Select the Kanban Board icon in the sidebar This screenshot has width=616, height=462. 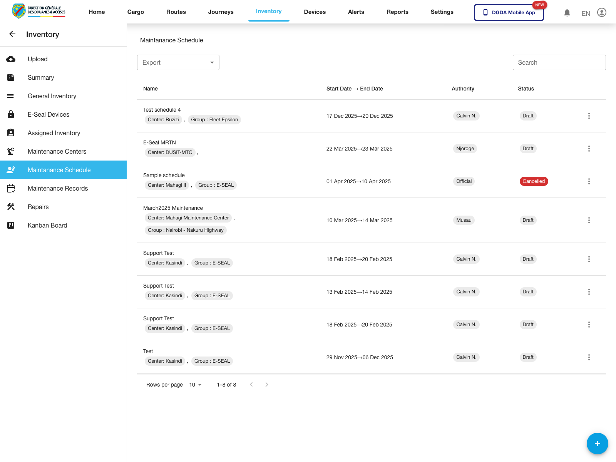tap(11, 225)
